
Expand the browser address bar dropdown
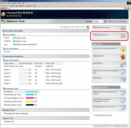click(125, 8)
